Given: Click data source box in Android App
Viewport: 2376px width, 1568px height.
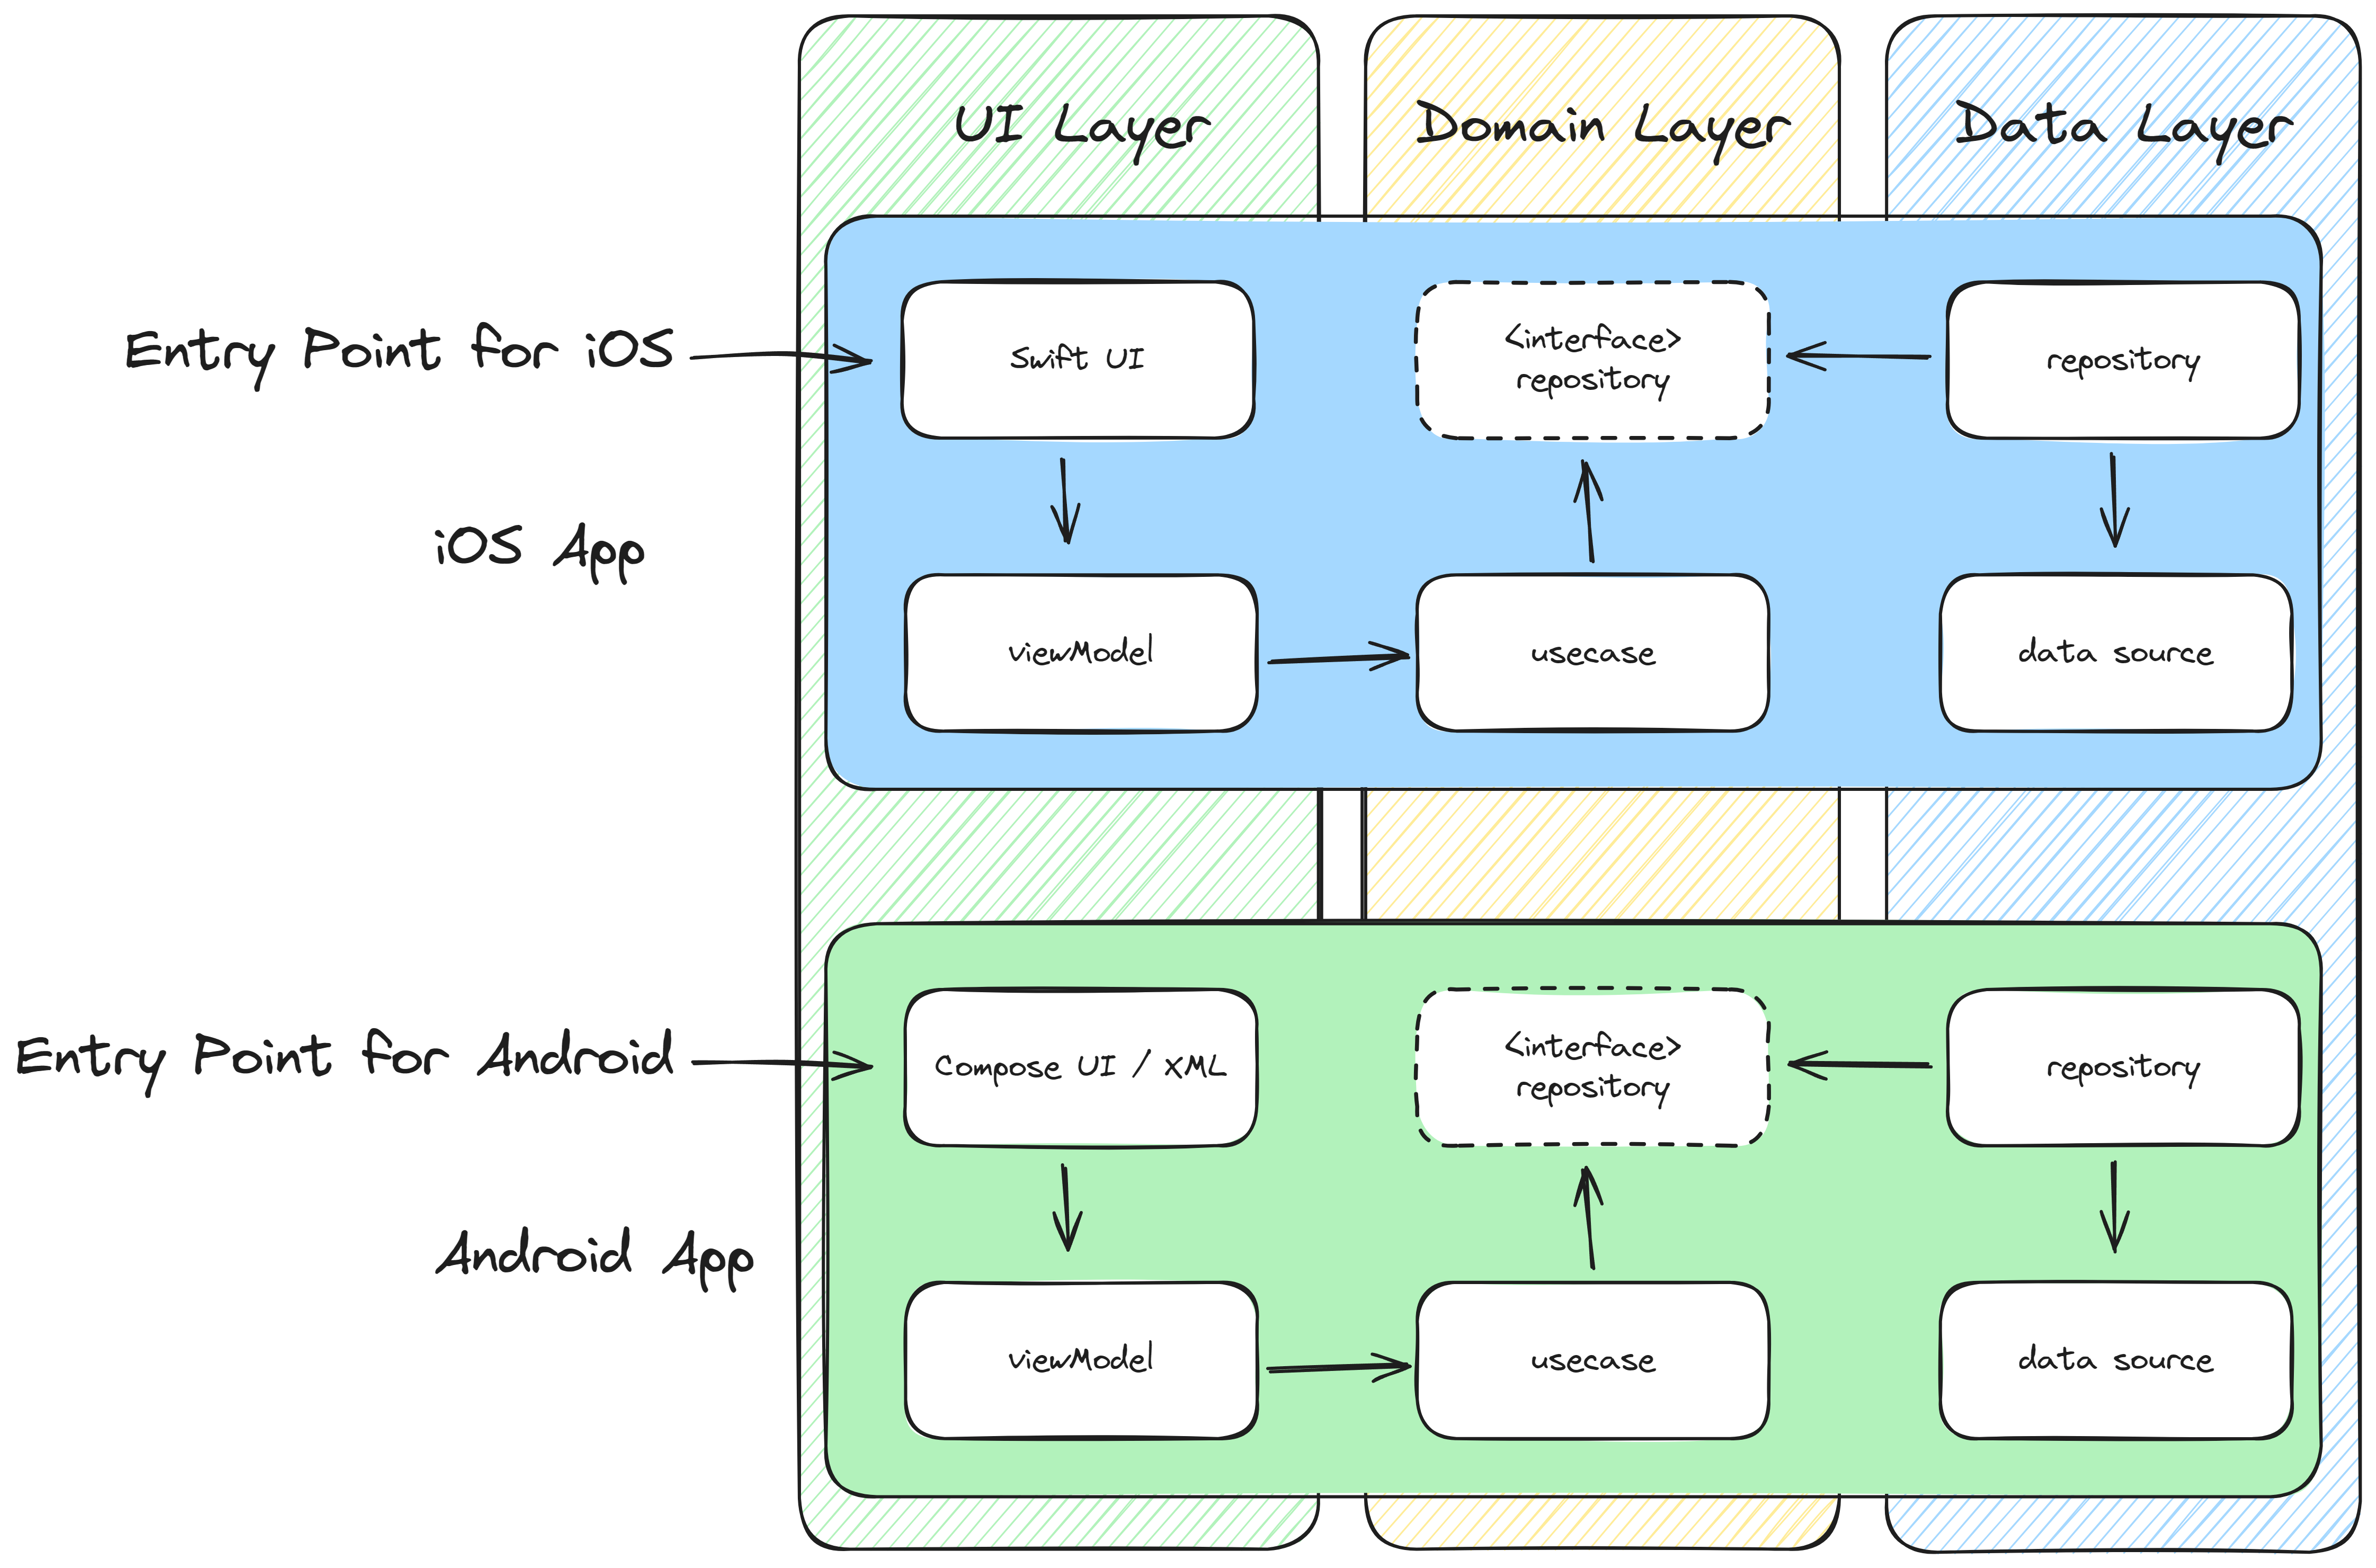Looking at the screenshot, I should click(x=2116, y=1360).
